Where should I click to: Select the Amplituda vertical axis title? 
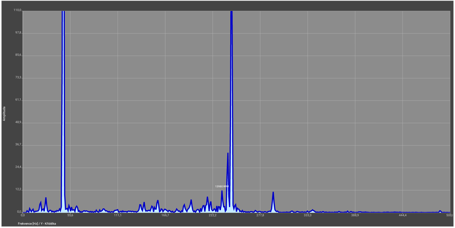click(x=4, y=114)
